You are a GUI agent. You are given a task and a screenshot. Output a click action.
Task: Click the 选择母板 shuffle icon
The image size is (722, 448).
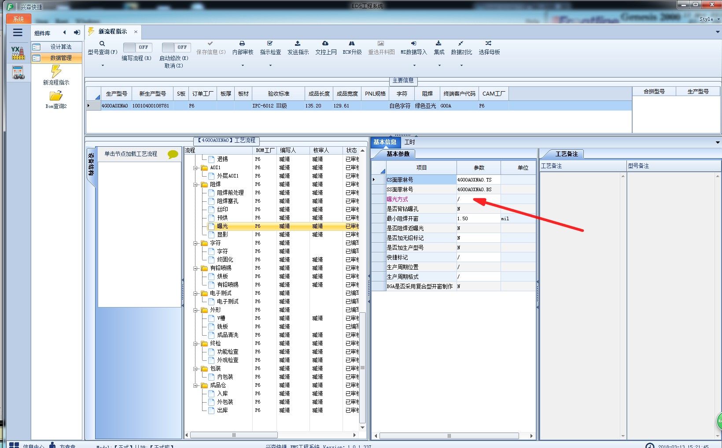[489, 44]
